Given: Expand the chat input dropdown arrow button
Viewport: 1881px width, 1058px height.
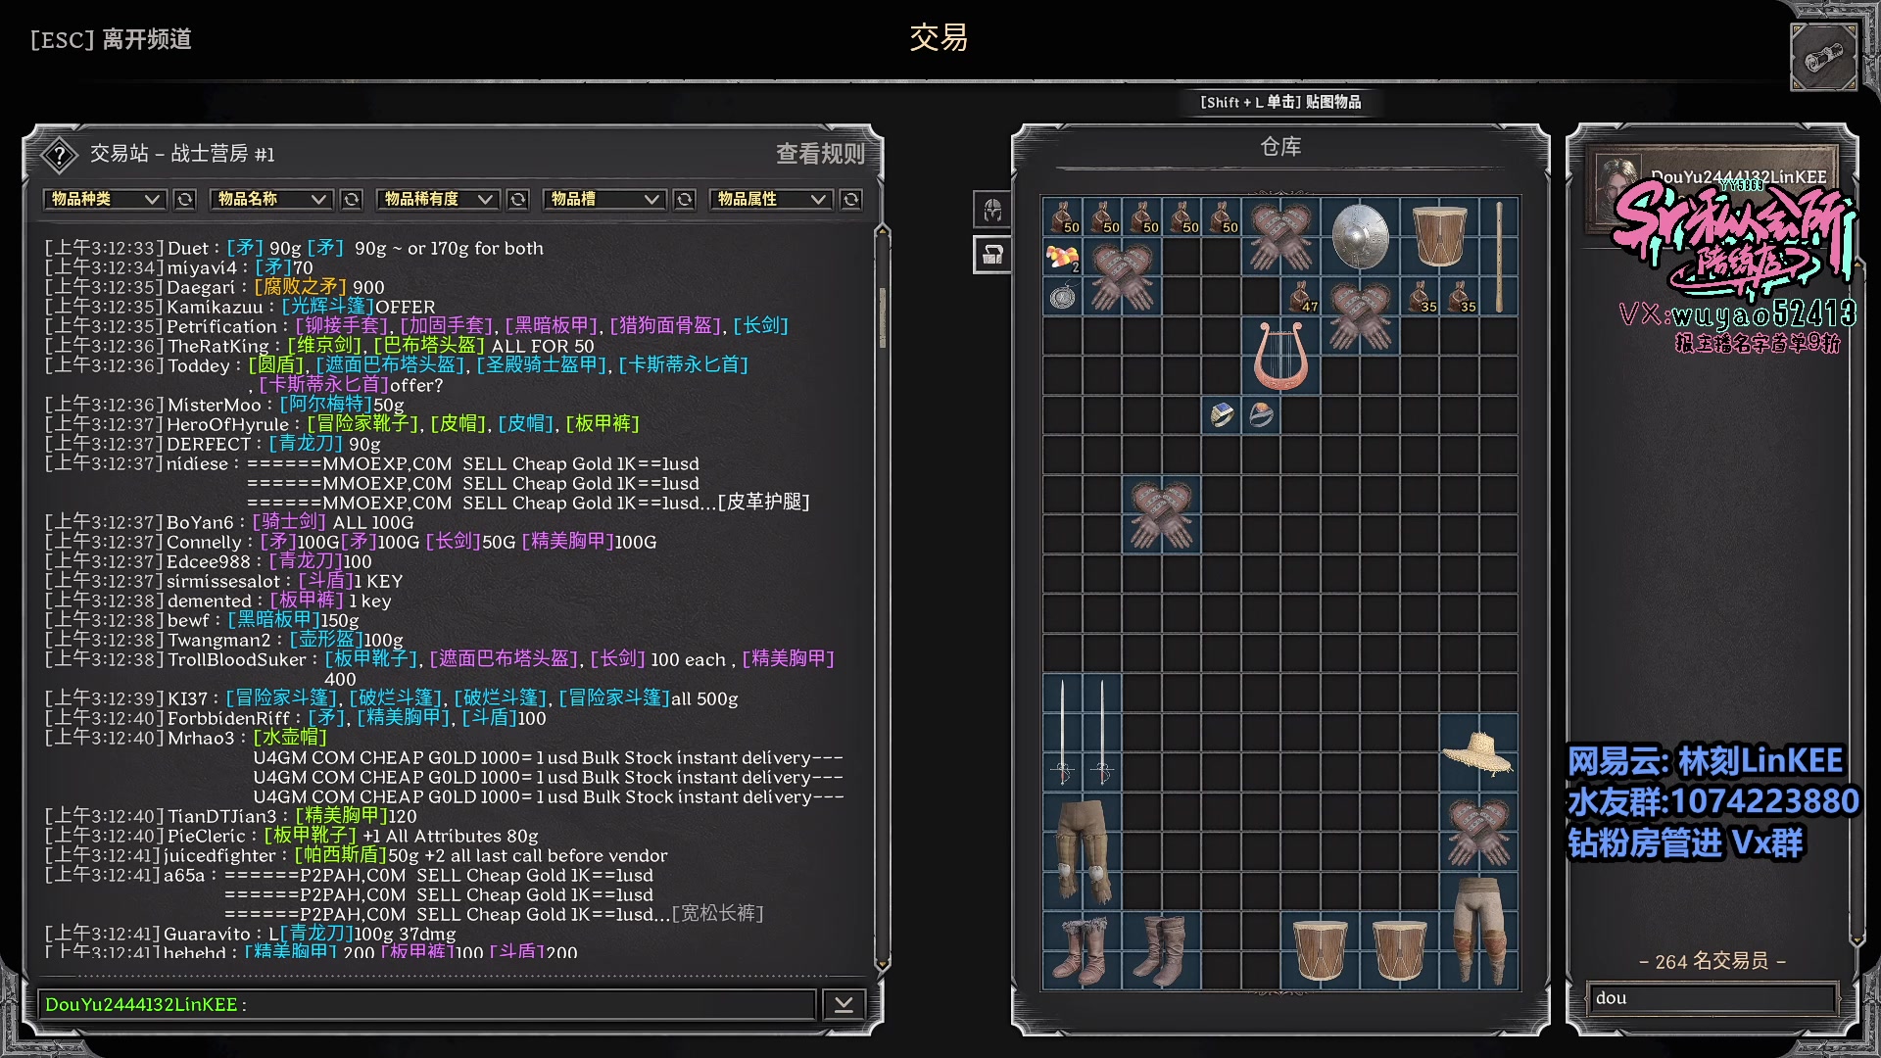Looking at the screenshot, I should (844, 1004).
